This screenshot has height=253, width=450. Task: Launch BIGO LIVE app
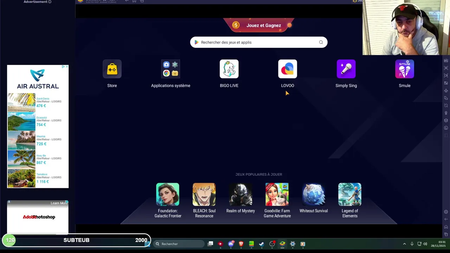coord(229,69)
